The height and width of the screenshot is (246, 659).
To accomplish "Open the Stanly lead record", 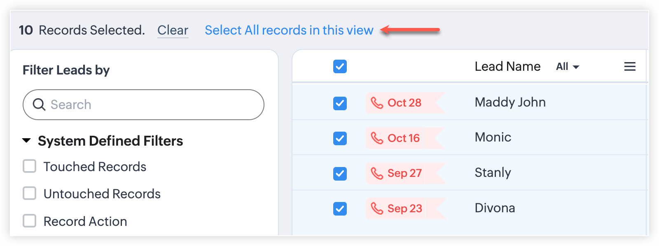I will 493,173.
